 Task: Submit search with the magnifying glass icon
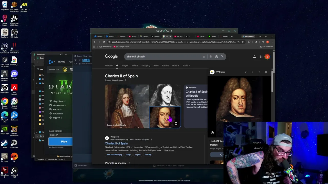coord(222,57)
